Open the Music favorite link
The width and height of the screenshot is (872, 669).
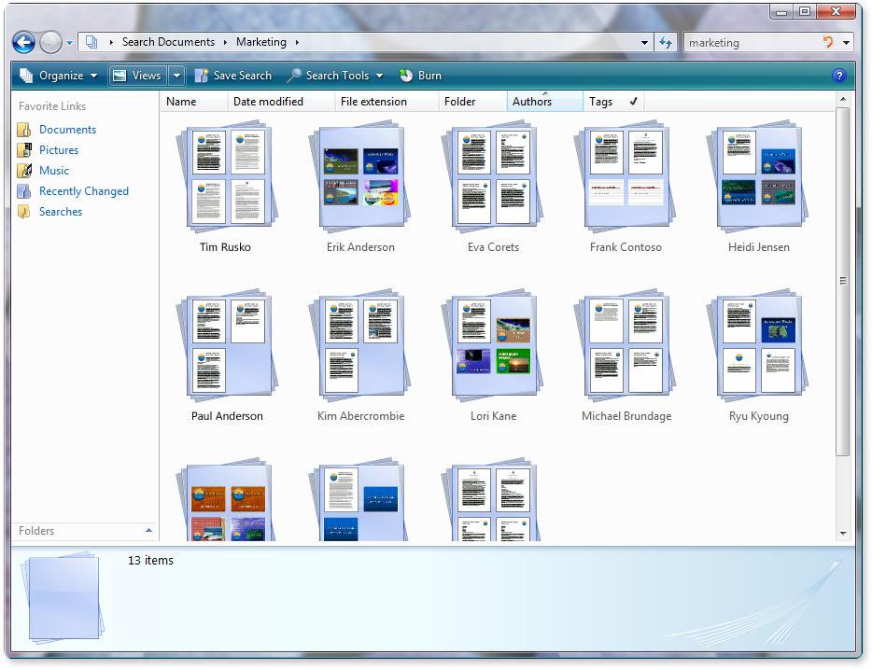pyautogui.click(x=54, y=171)
